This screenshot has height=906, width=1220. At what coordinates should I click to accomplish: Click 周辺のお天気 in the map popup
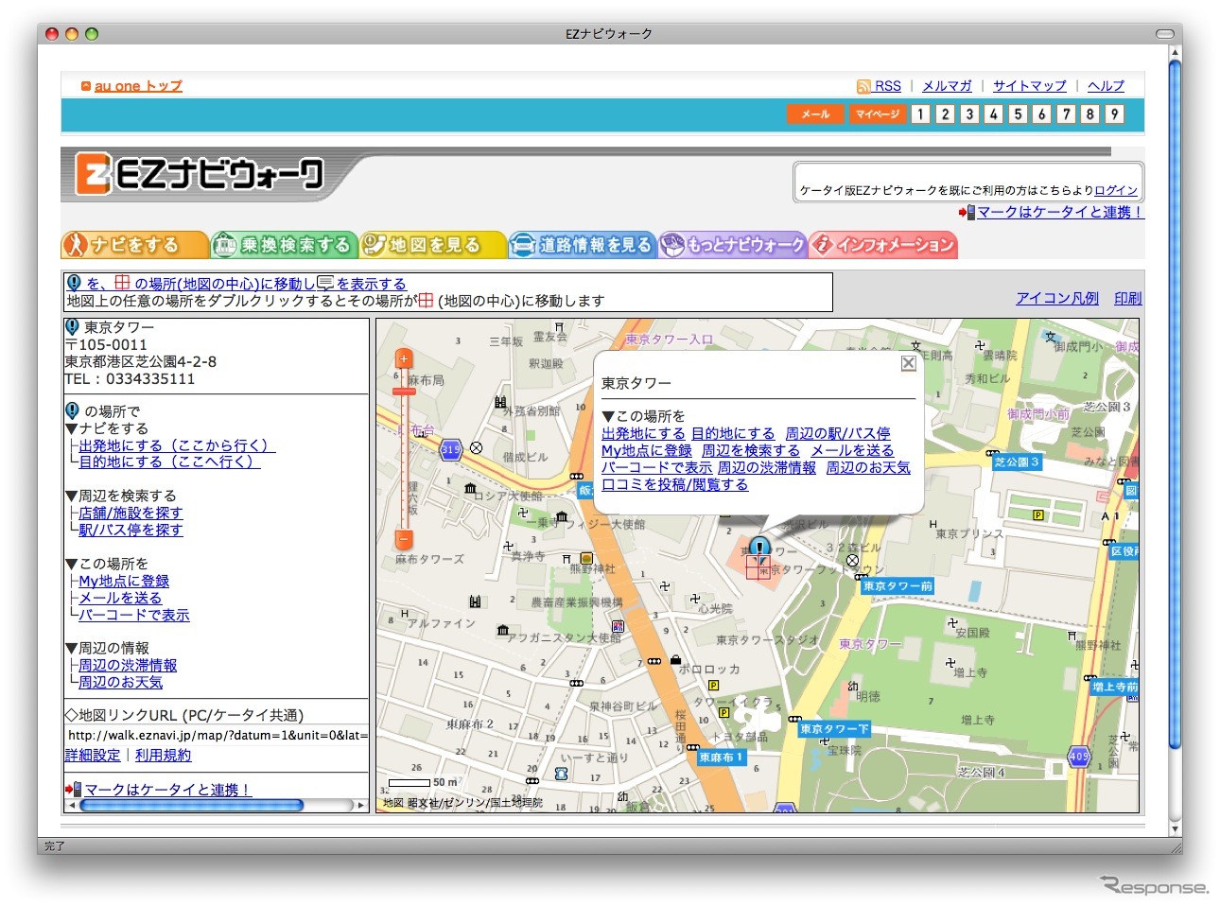pos(868,467)
